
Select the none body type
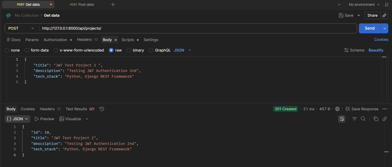pos(7,50)
